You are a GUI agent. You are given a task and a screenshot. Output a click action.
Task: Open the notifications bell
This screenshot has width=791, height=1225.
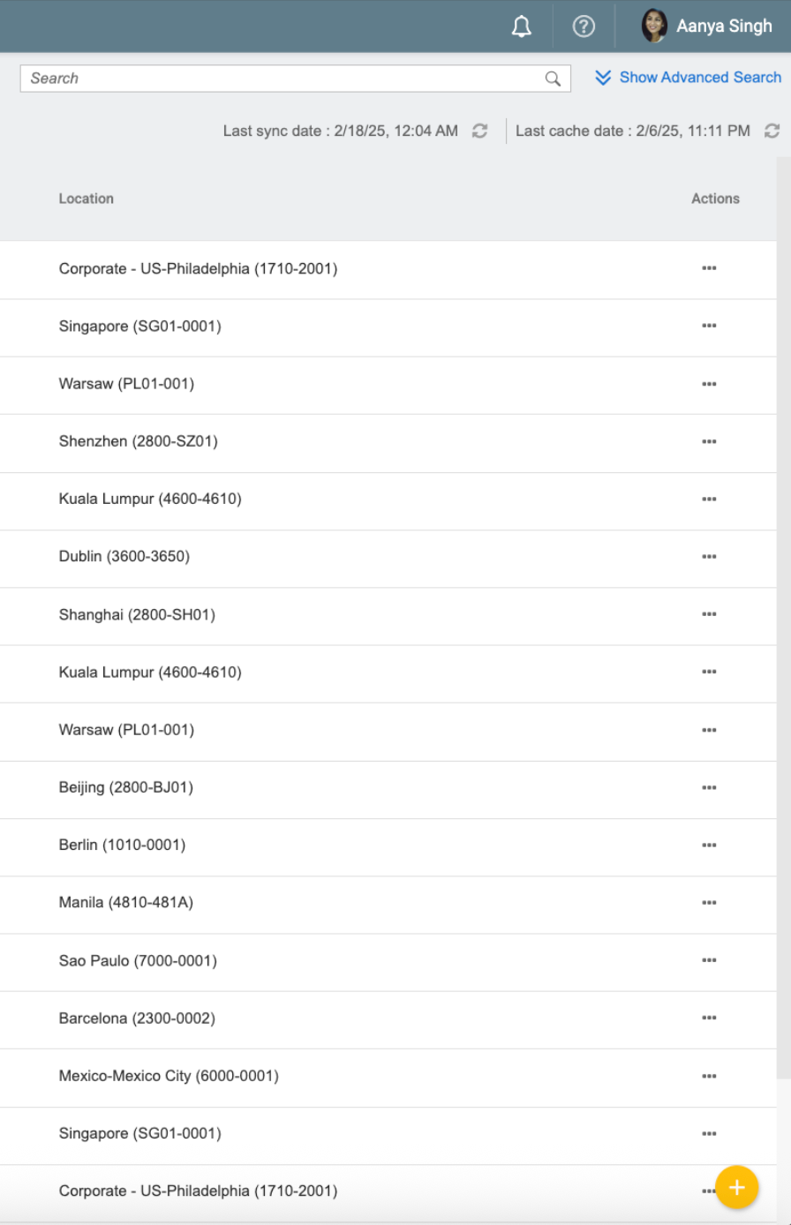522,26
